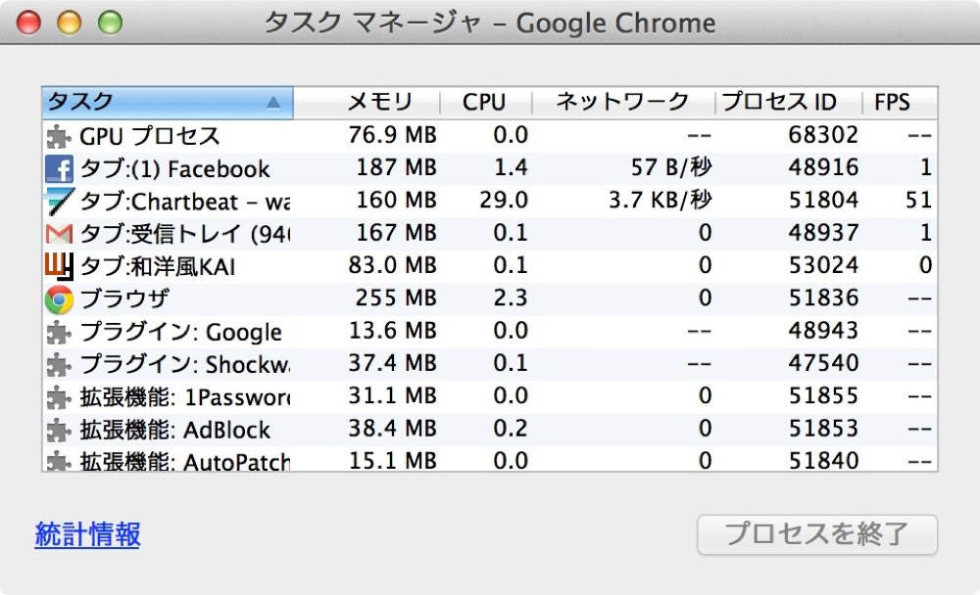Viewport: 980px width, 595px height.
Task: Click the AdBlock extension puzzle icon
Action: (x=60, y=430)
